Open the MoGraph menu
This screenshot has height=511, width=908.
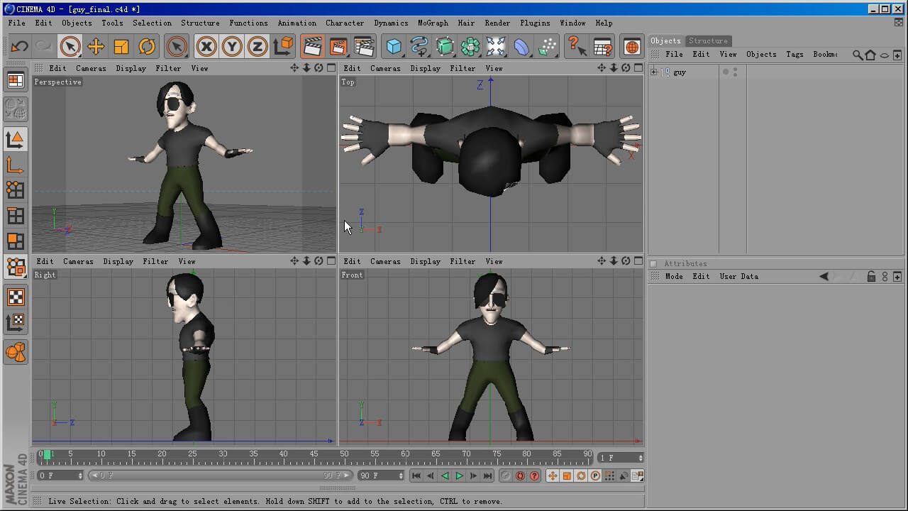click(x=433, y=23)
